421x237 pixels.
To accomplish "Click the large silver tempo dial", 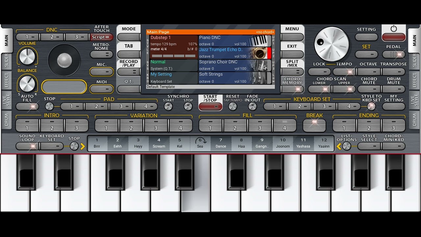I will click(x=331, y=44).
